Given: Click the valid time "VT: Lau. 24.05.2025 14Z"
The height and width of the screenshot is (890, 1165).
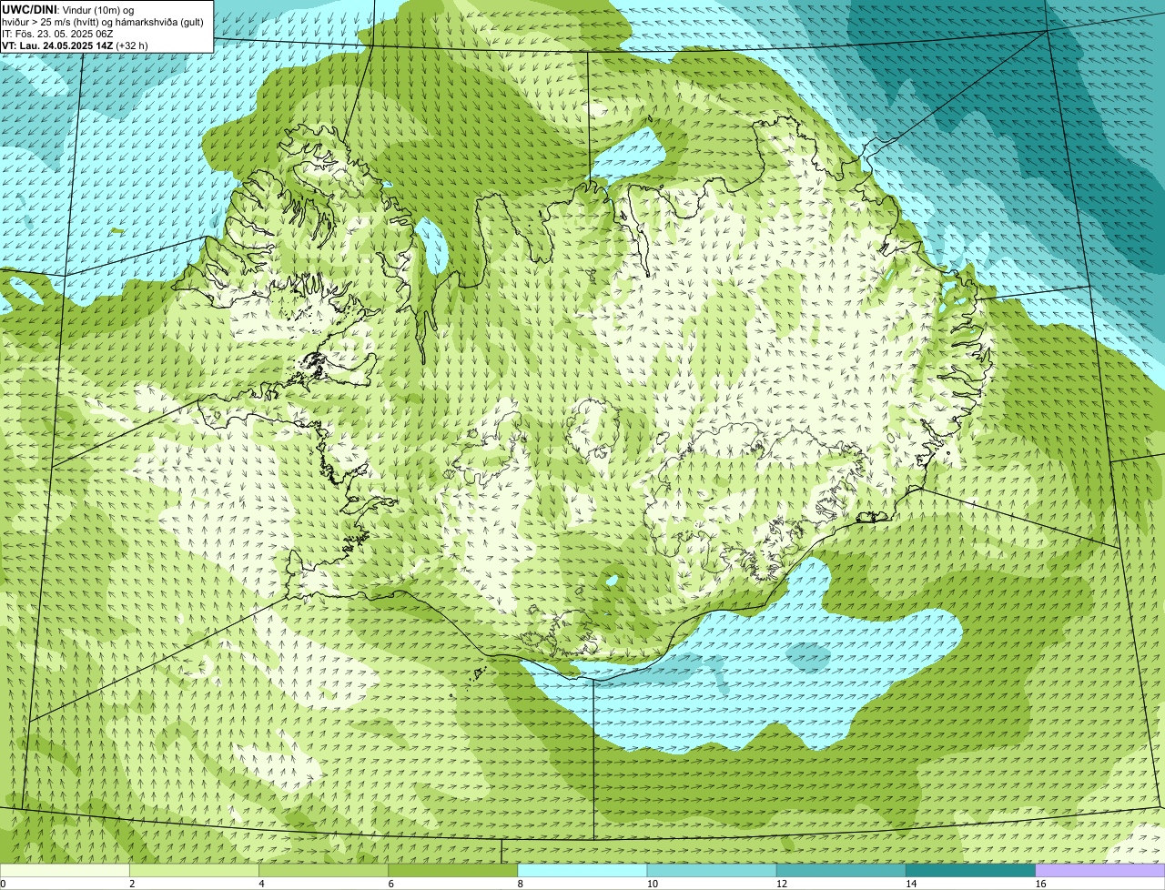Looking at the screenshot, I should tap(56, 46).
